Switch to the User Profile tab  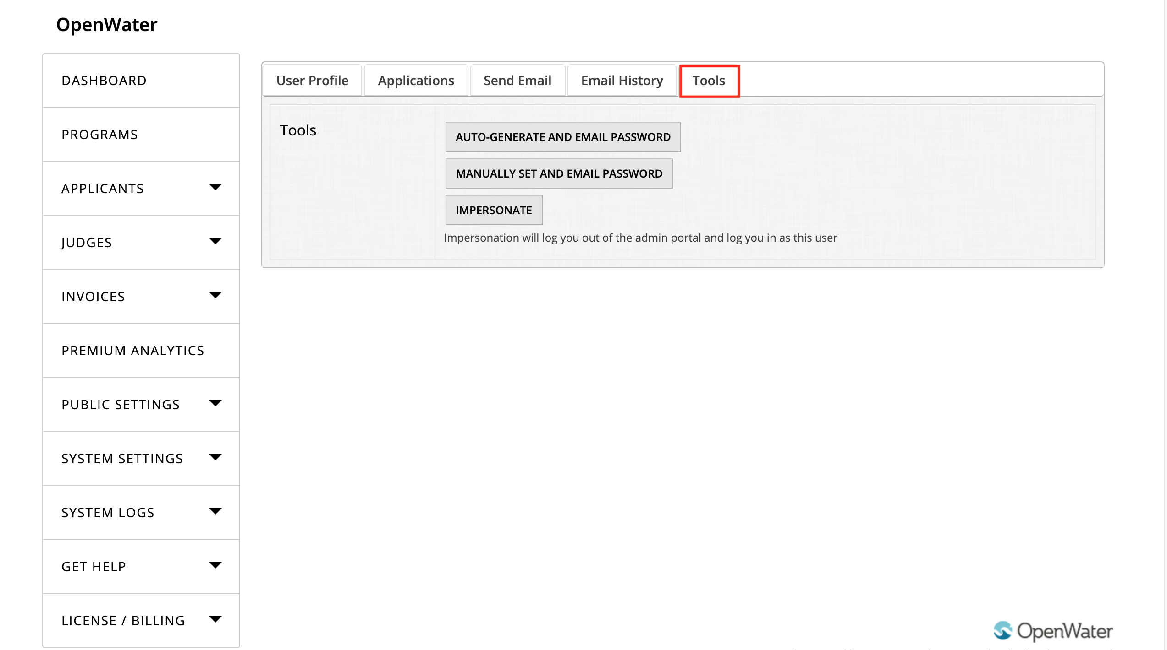point(312,81)
